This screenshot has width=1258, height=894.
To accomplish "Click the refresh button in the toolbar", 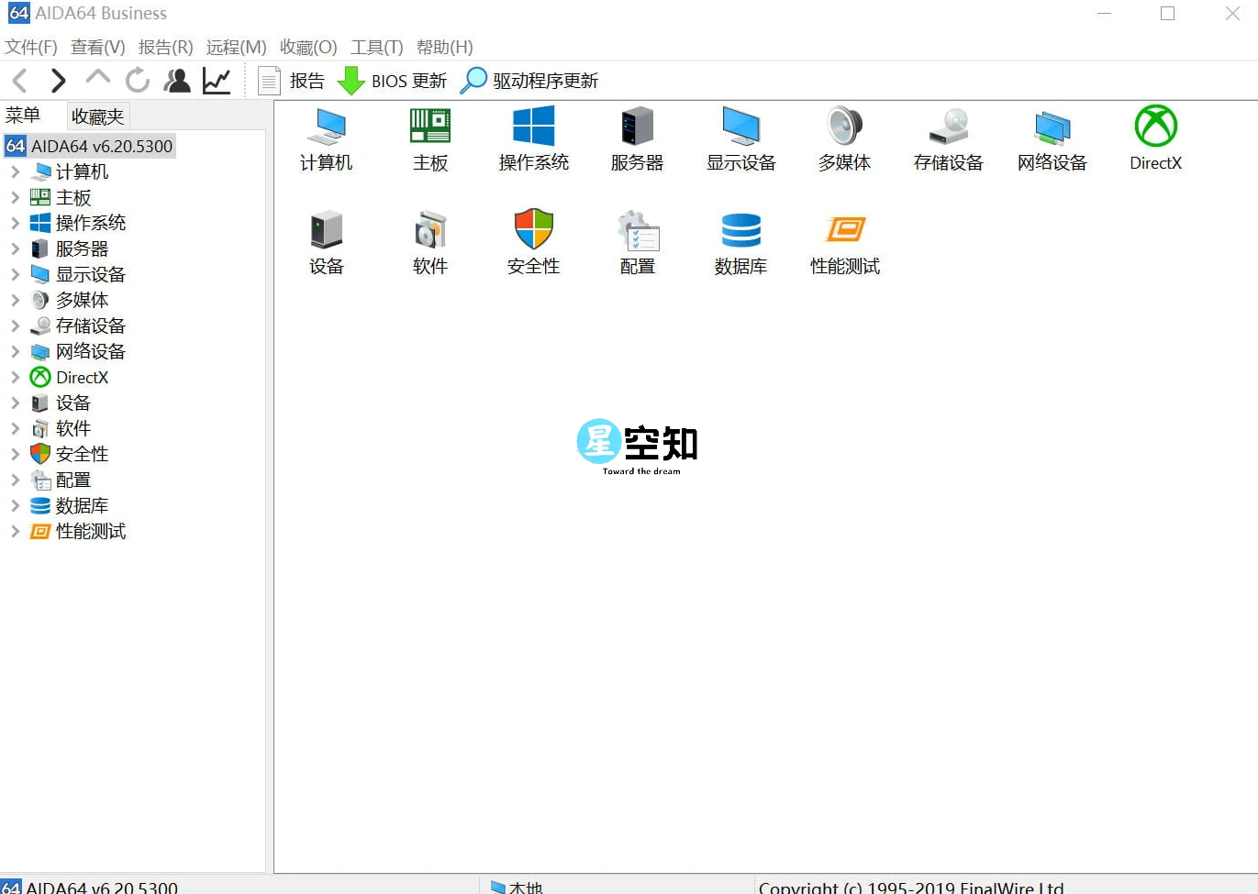I will point(137,81).
